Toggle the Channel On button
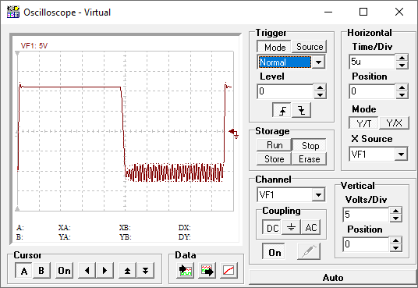 pyautogui.click(x=274, y=251)
